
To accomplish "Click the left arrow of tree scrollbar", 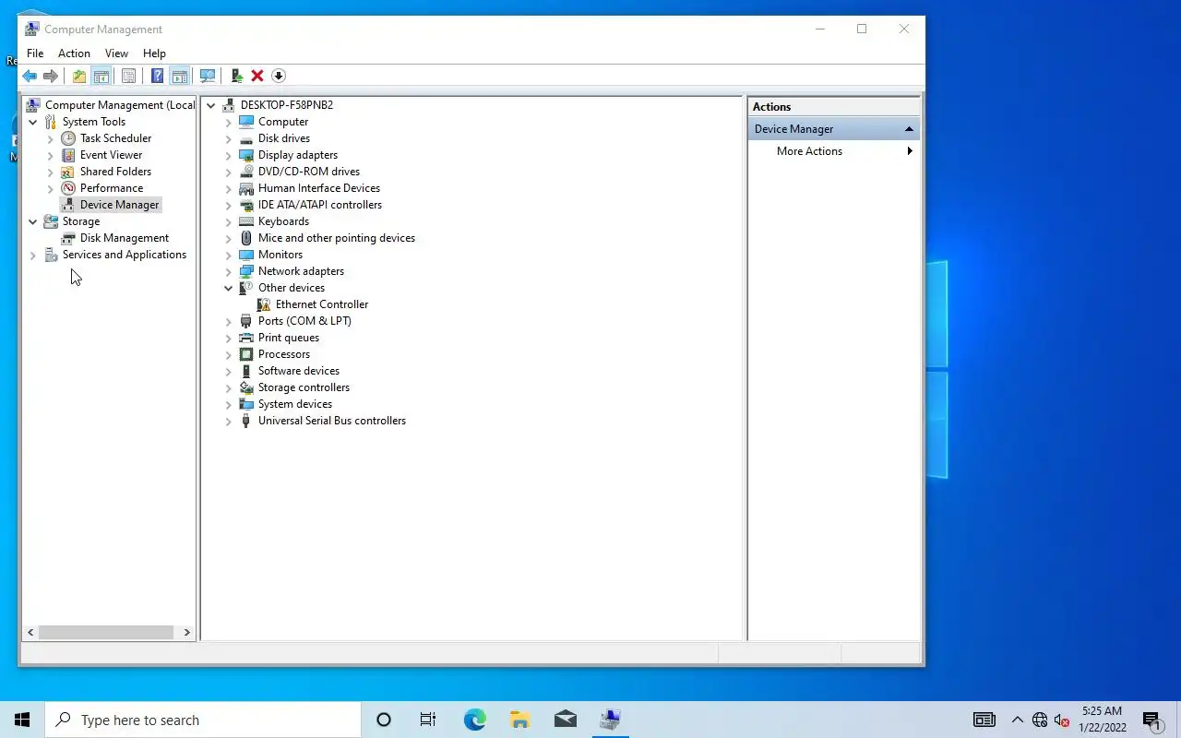I will click(30, 633).
